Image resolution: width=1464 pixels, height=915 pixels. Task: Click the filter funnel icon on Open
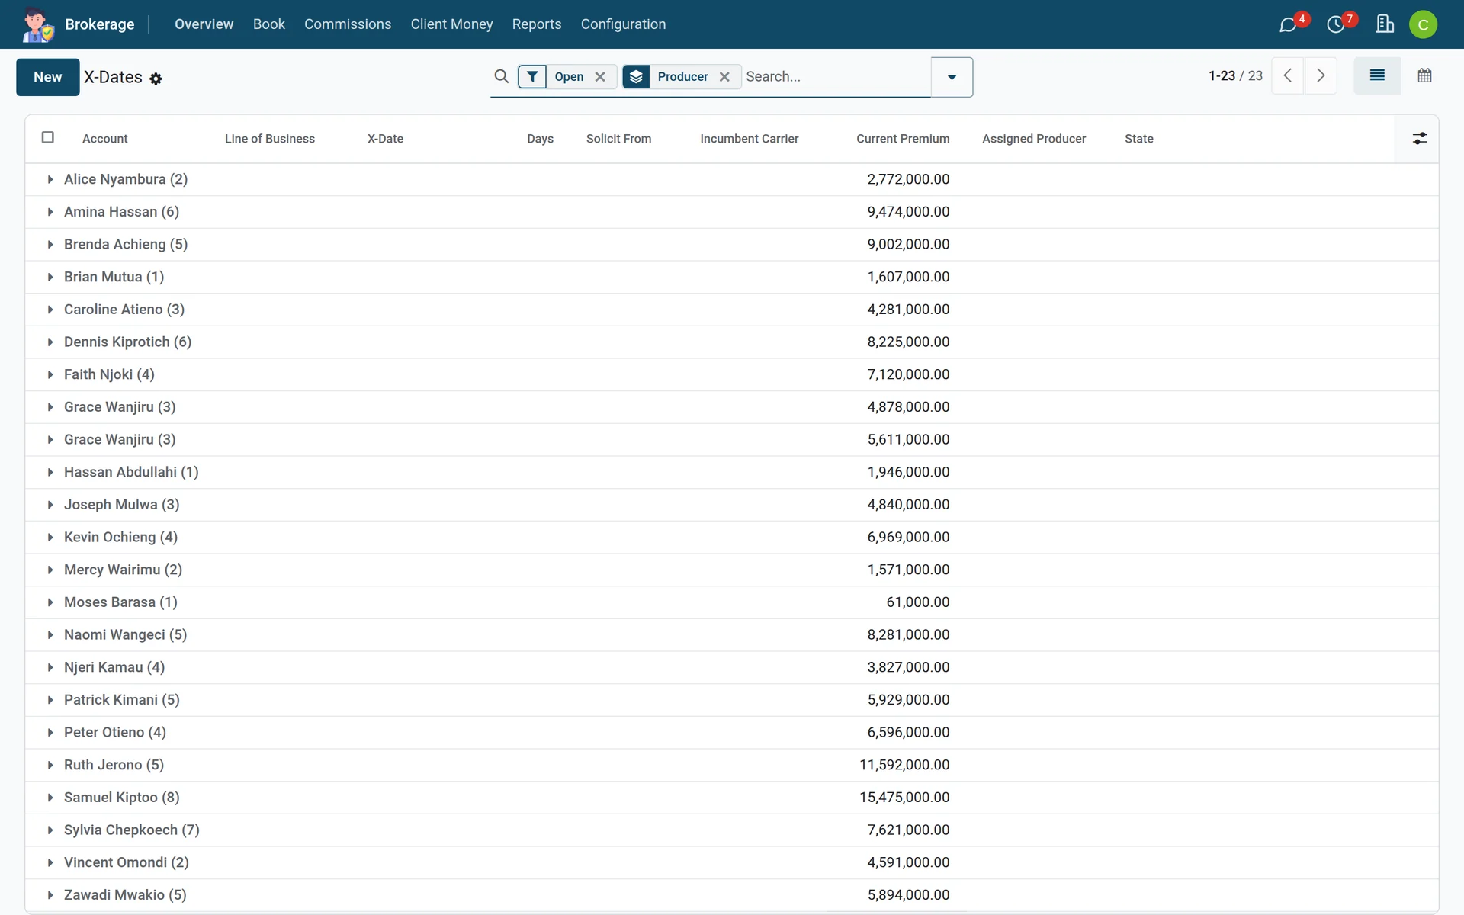tap(532, 76)
